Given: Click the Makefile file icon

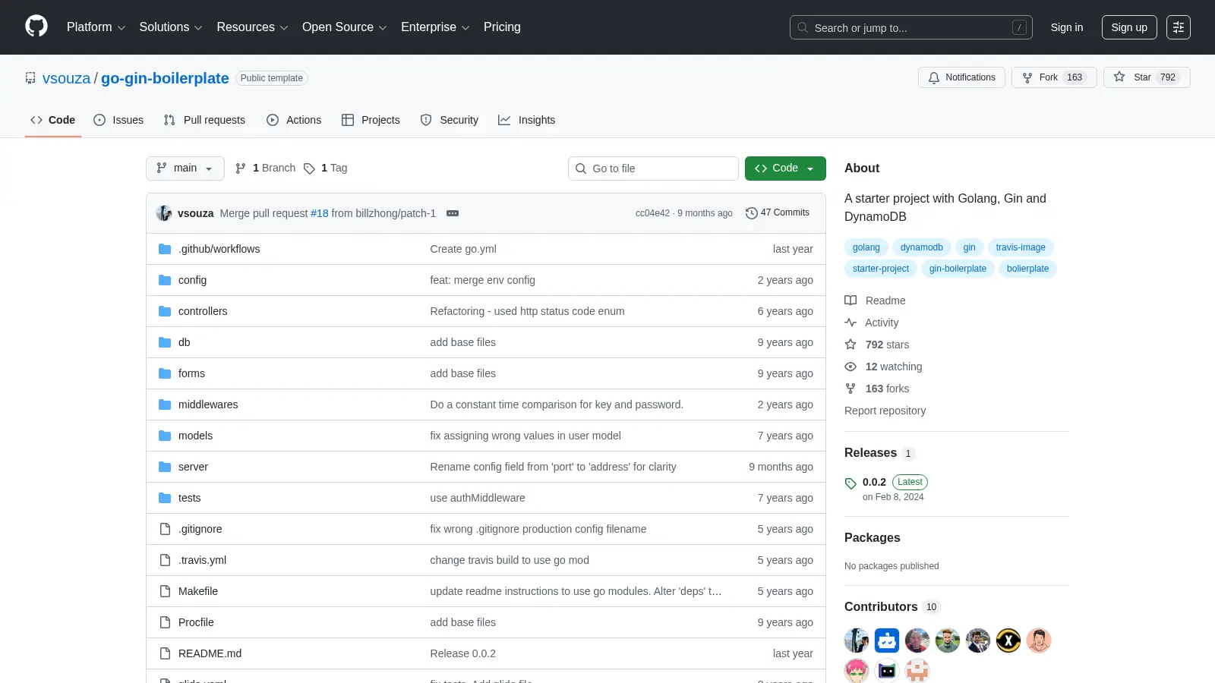Looking at the screenshot, I should click(x=165, y=591).
